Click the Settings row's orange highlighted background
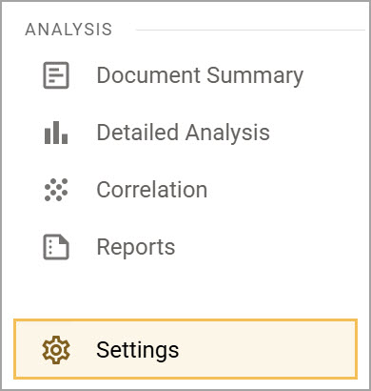Screen dimensions: 371x391 [x=269, y=349]
